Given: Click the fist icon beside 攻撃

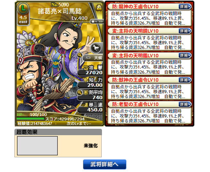Looking at the screenshot, I should point(86,68).
